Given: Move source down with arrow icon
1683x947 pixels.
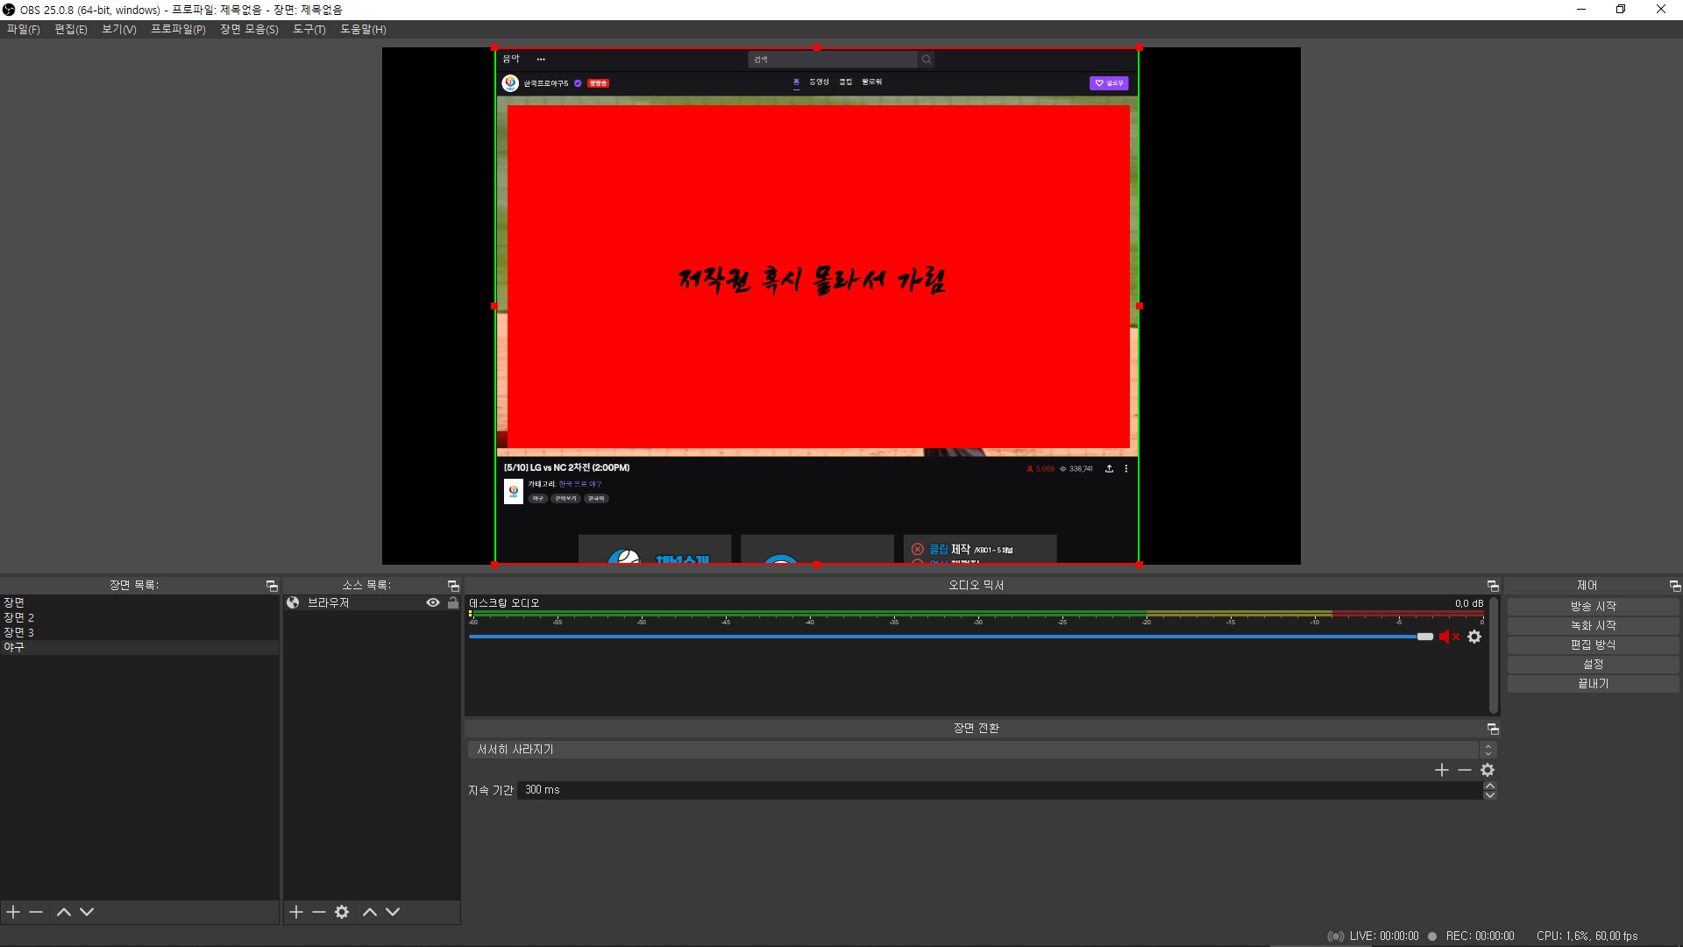Looking at the screenshot, I should click(393, 912).
